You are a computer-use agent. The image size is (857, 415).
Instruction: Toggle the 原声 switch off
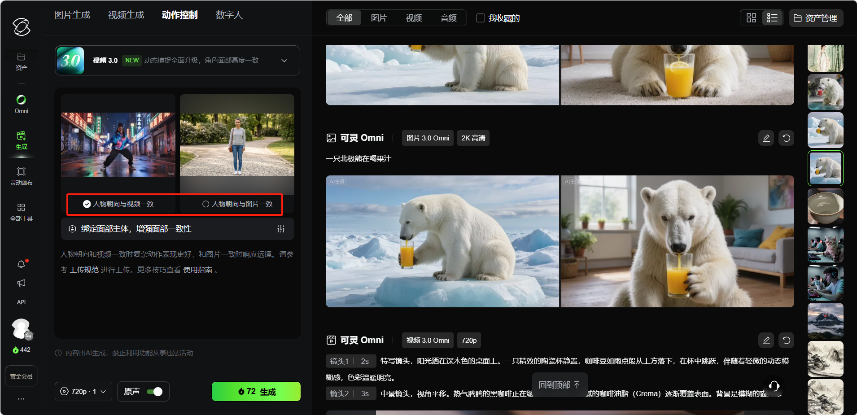tap(155, 392)
